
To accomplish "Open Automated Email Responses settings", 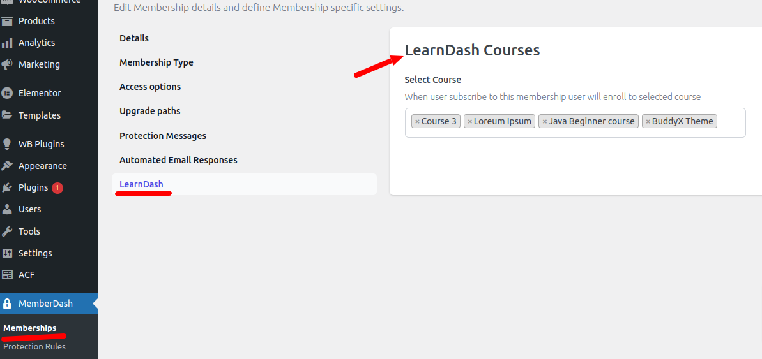I will (x=178, y=160).
